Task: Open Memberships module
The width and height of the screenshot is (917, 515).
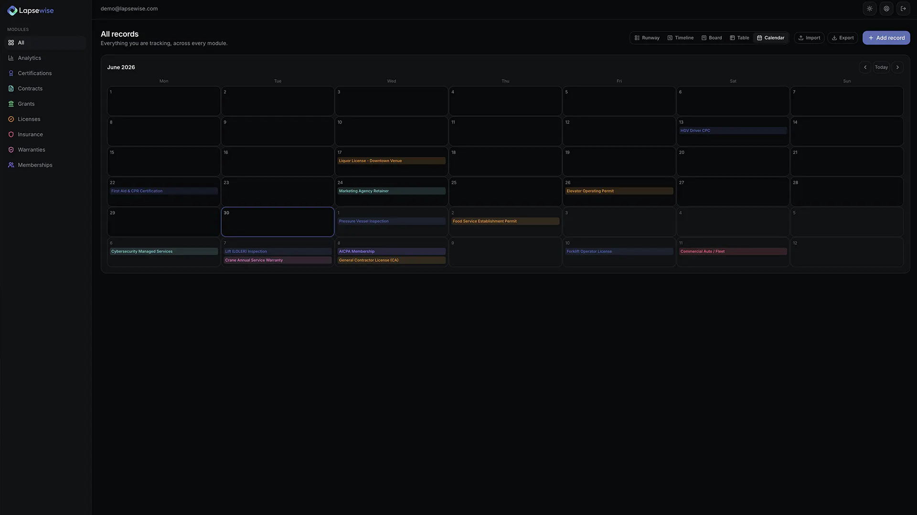Action: pyautogui.click(x=45, y=165)
